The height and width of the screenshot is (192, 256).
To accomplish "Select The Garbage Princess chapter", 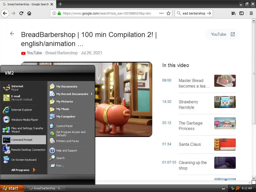I will click(x=190, y=126).
